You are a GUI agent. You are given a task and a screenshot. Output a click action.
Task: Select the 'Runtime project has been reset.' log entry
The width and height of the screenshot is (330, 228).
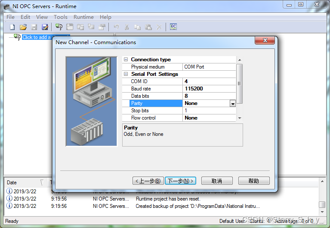[168, 199]
